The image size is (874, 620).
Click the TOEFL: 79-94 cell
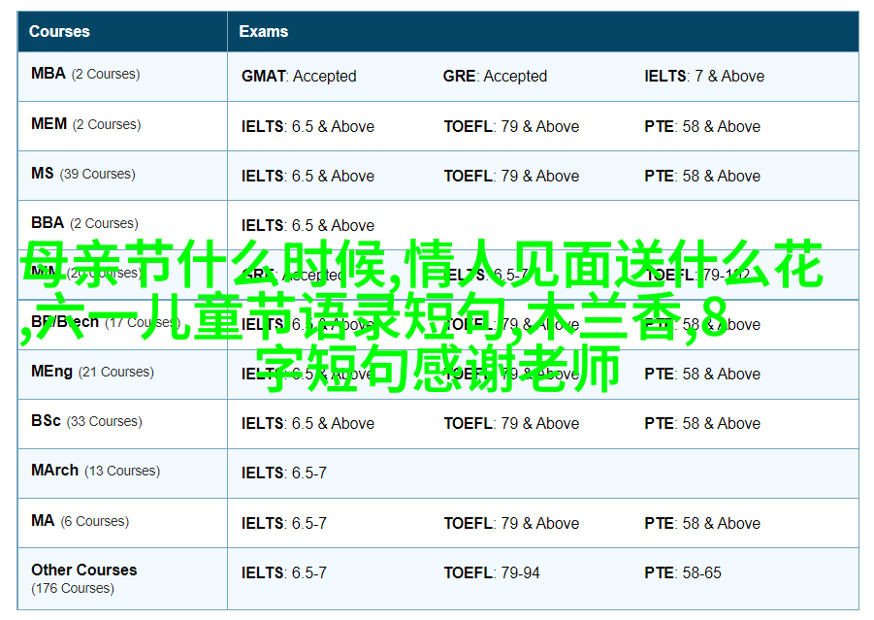click(x=492, y=572)
